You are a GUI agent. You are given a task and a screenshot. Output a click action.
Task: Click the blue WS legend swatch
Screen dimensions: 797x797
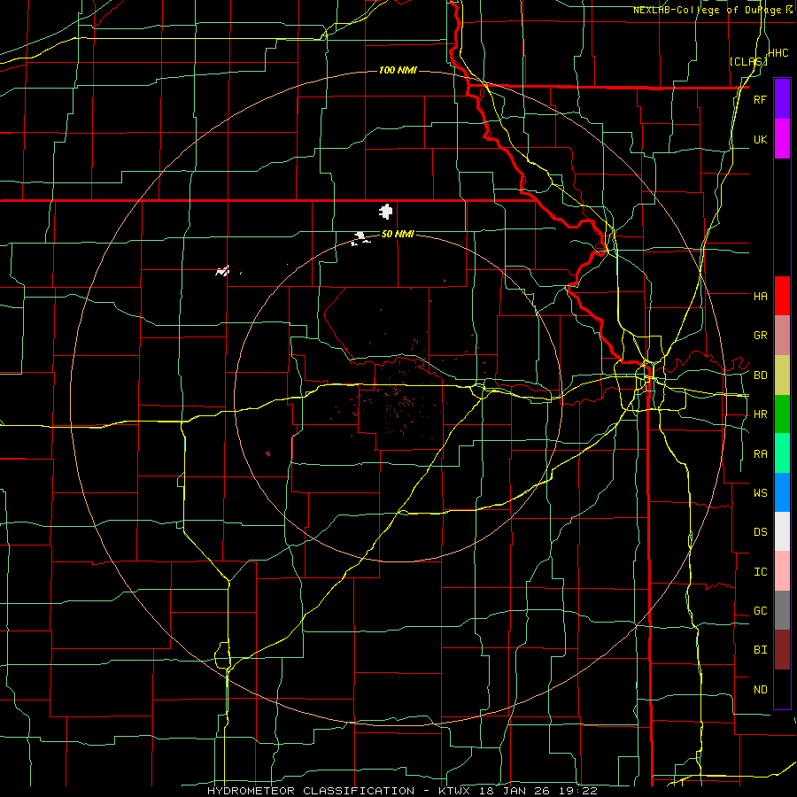click(x=782, y=492)
